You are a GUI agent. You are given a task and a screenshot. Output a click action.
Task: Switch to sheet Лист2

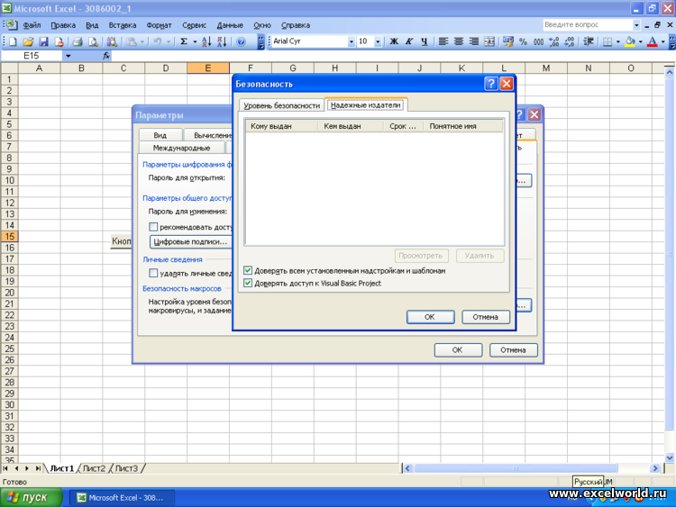(x=94, y=468)
